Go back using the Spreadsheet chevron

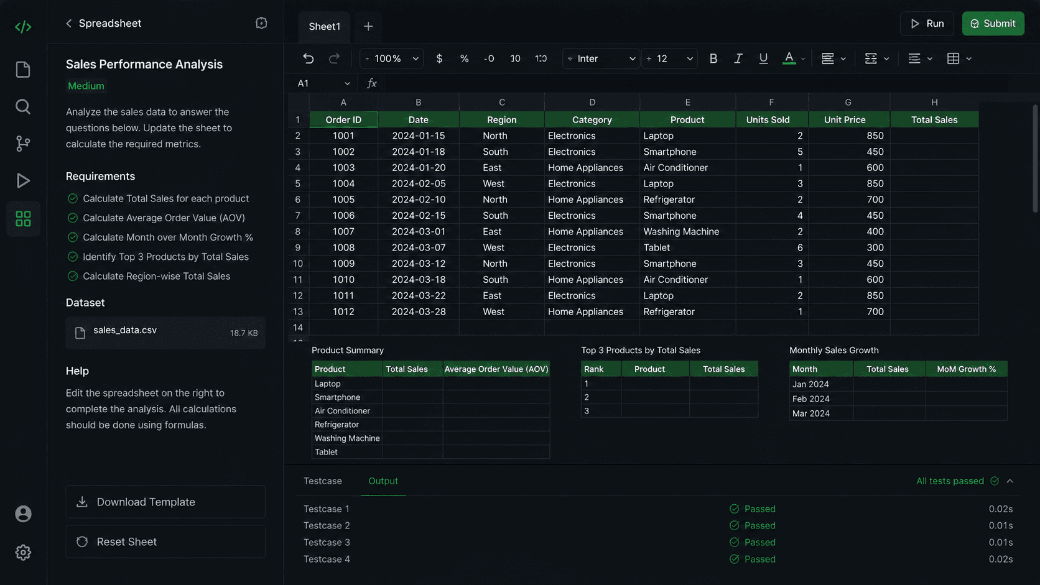pos(69,23)
